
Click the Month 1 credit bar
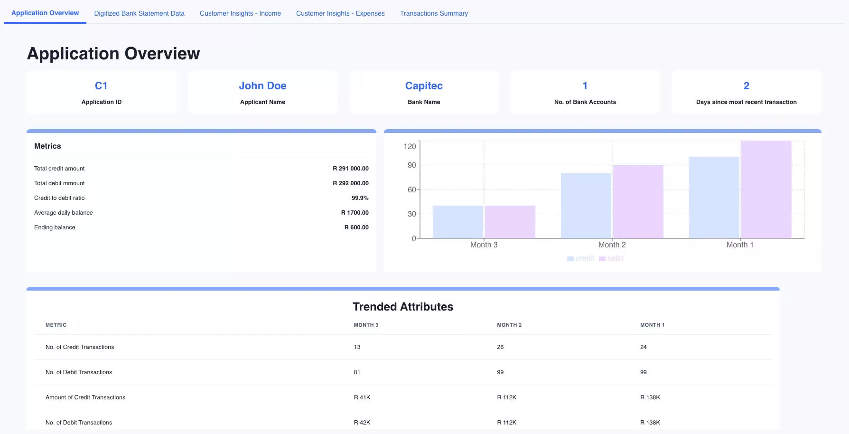pyautogui.click(x=714, y=198)
